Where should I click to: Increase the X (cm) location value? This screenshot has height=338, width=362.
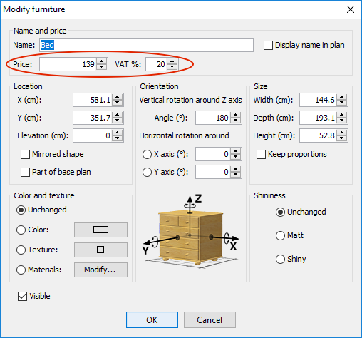[x=118, y=97]
